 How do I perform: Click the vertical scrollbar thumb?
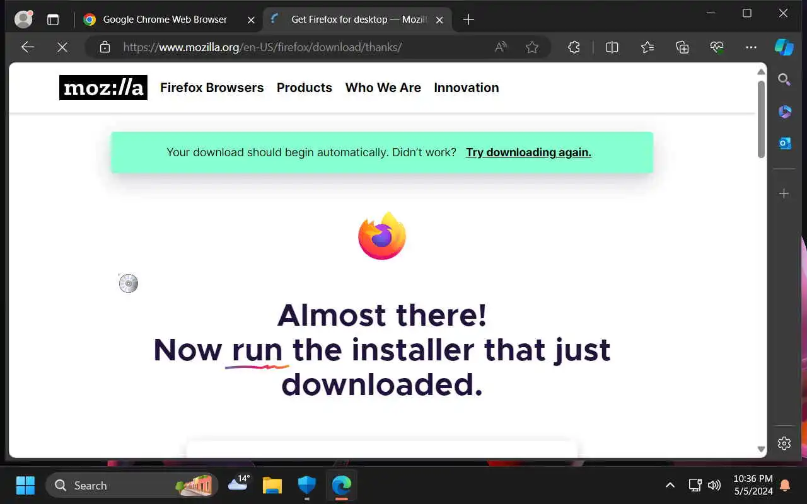761,119
